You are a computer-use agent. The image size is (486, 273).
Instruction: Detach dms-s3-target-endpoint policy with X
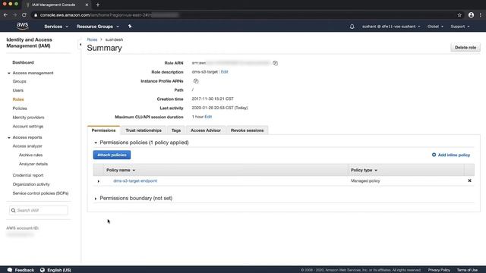pyautogui.click(x=469, y=180)
